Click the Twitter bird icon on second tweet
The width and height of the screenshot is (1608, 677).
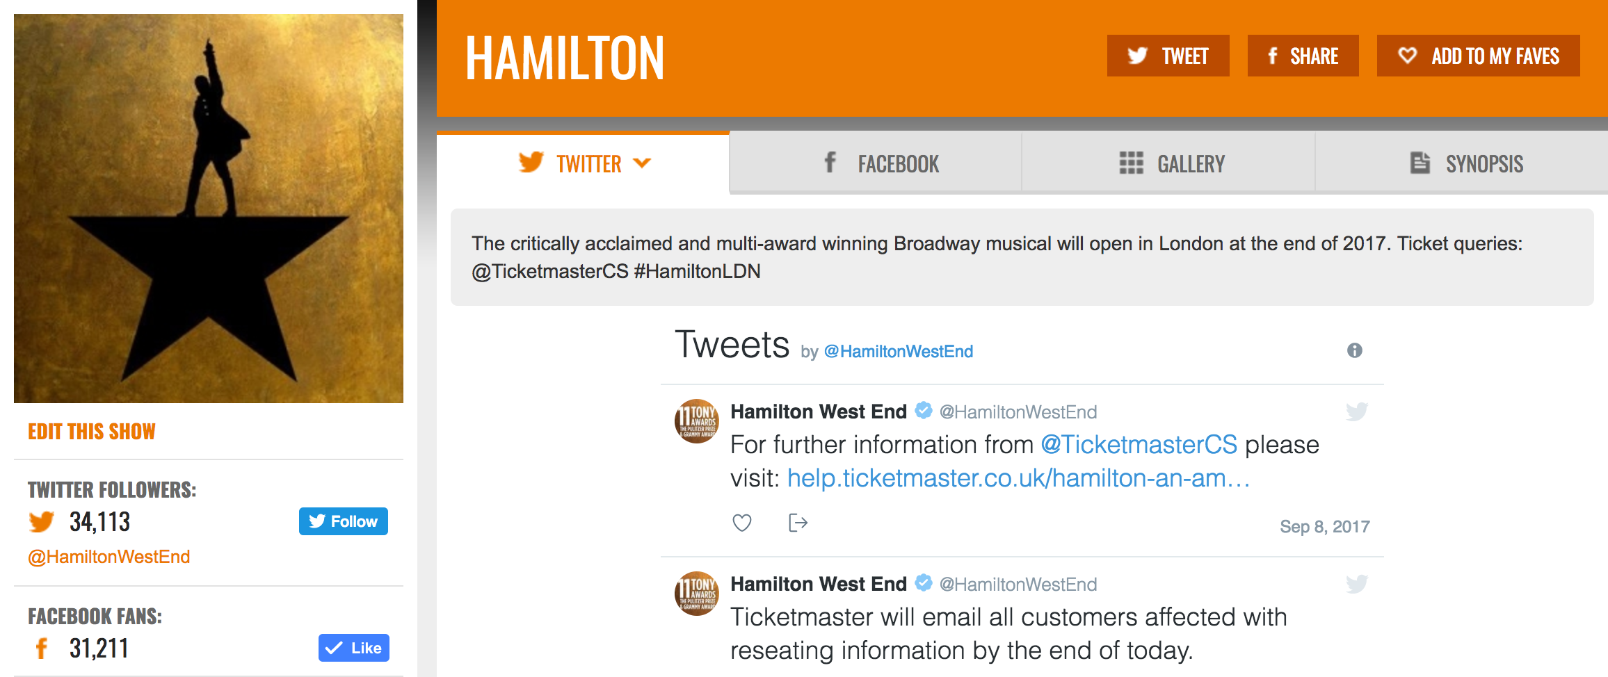tap(1356, 584)
